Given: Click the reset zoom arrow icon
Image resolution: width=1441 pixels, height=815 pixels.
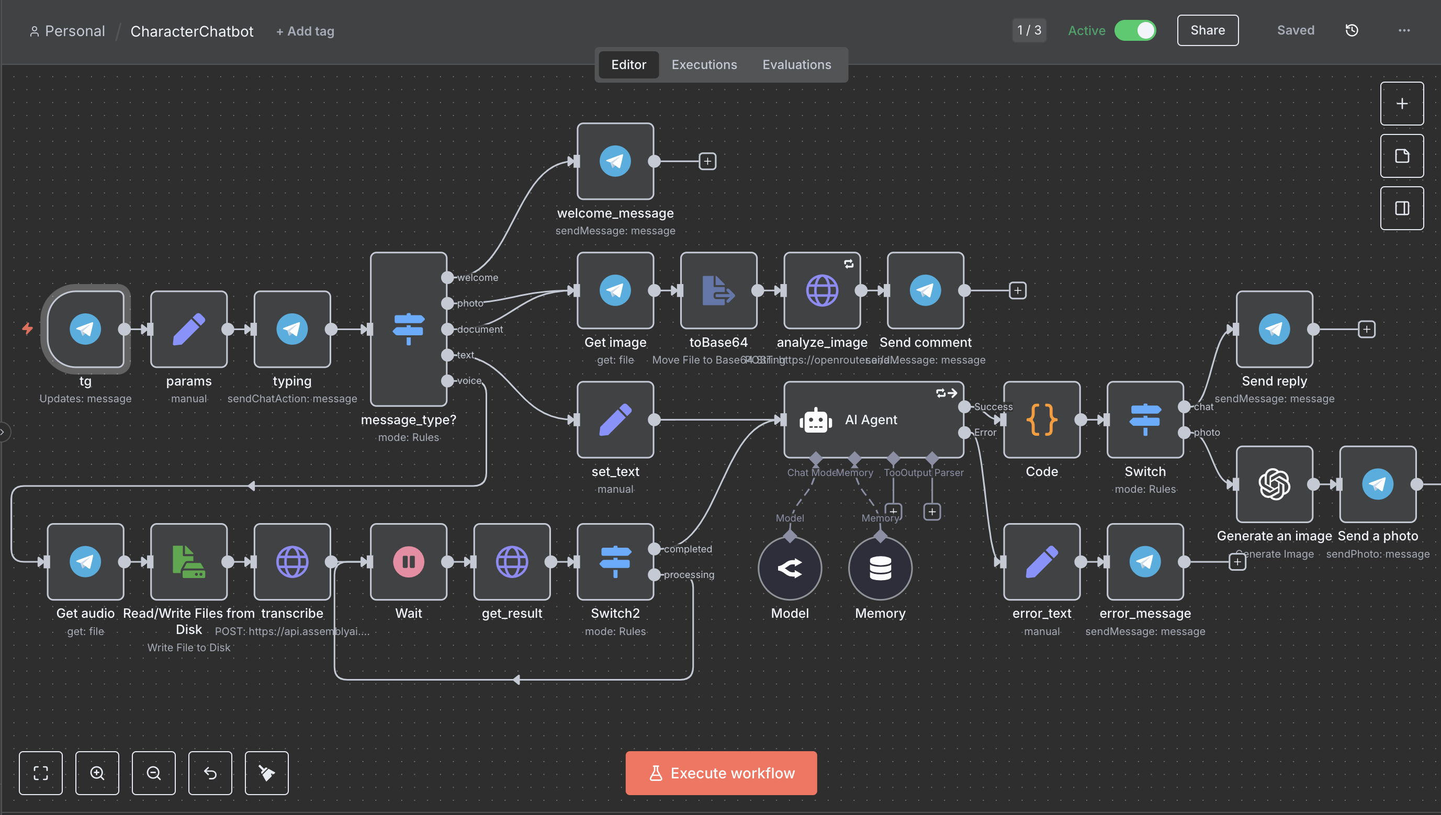Looking at the screenshot, I should [210, 773].
